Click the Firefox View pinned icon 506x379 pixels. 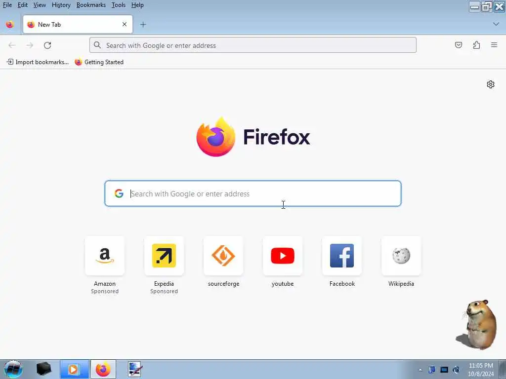click(10, 25)
